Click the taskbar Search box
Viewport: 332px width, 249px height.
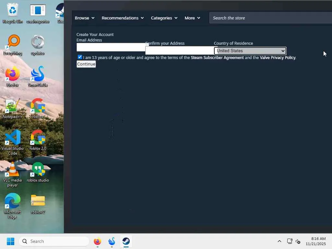pyautogui.click(x=54, y=241)
